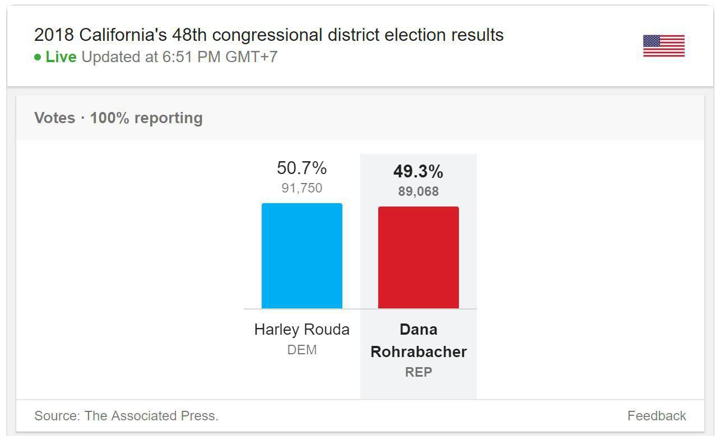Image resolution: width=715 pixels, height=436 pixels.
Task: Click the Updated at 6:51 PM timestamp
Action: click(179, 57)
